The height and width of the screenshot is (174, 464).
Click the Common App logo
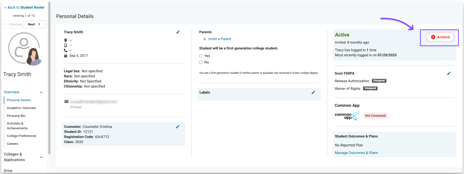tap(347, 116)
